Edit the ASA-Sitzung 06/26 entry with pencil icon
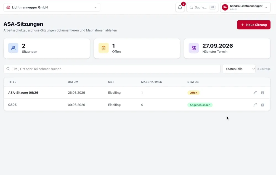This screenshot has width=276, height=175. coord(255,93)
